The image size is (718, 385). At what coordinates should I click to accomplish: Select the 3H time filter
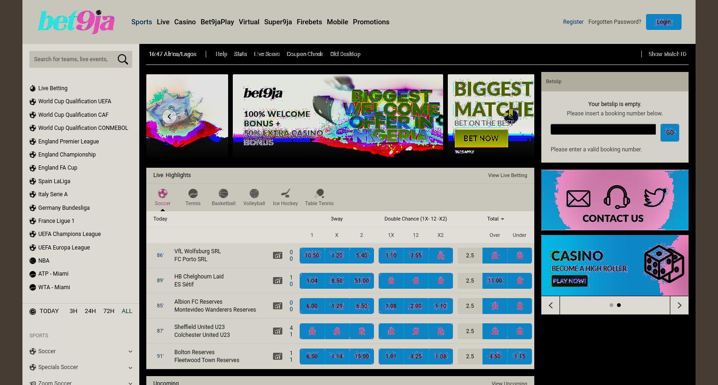[73, 311]
